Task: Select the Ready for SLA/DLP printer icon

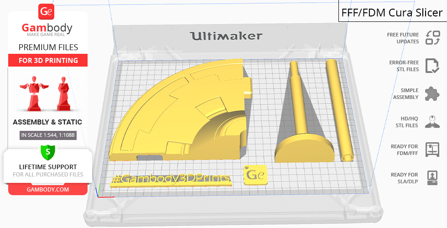Action: coord(432,177)
